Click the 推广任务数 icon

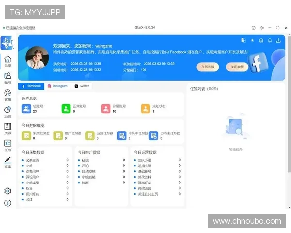point(58,135)
